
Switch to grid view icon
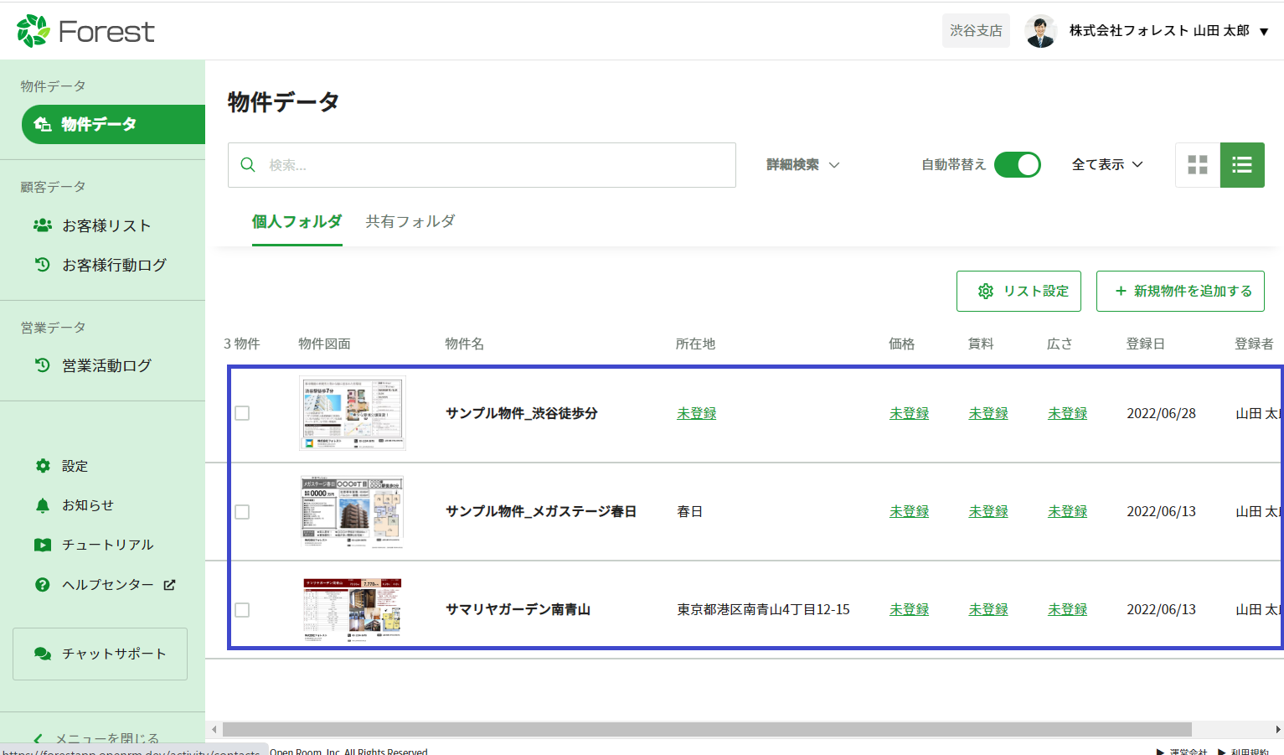coord(1198,165)
